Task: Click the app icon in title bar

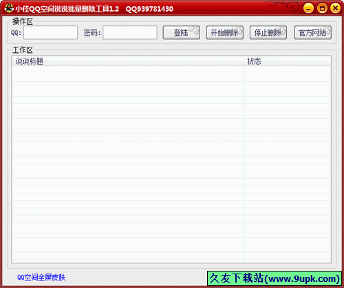Action: point(9,8)
